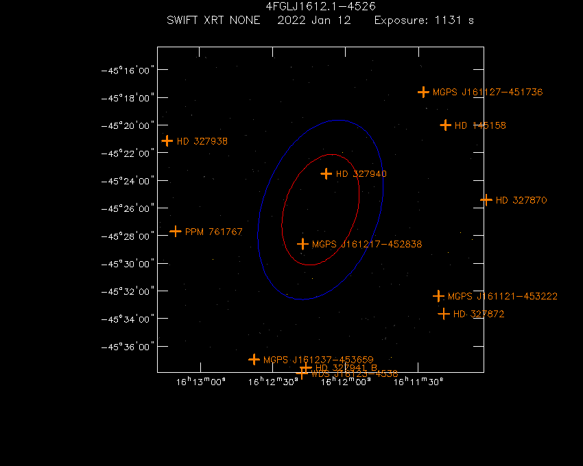
Task: Click the SWIFT XRT NONE header text
Action: click(213, 20)
